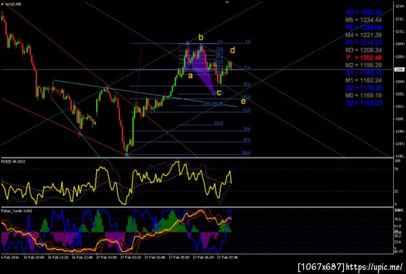Click the 17 Feb 05:00 time axis label
The height and width of the screenshot is (274, 406).
coord(178,258)
